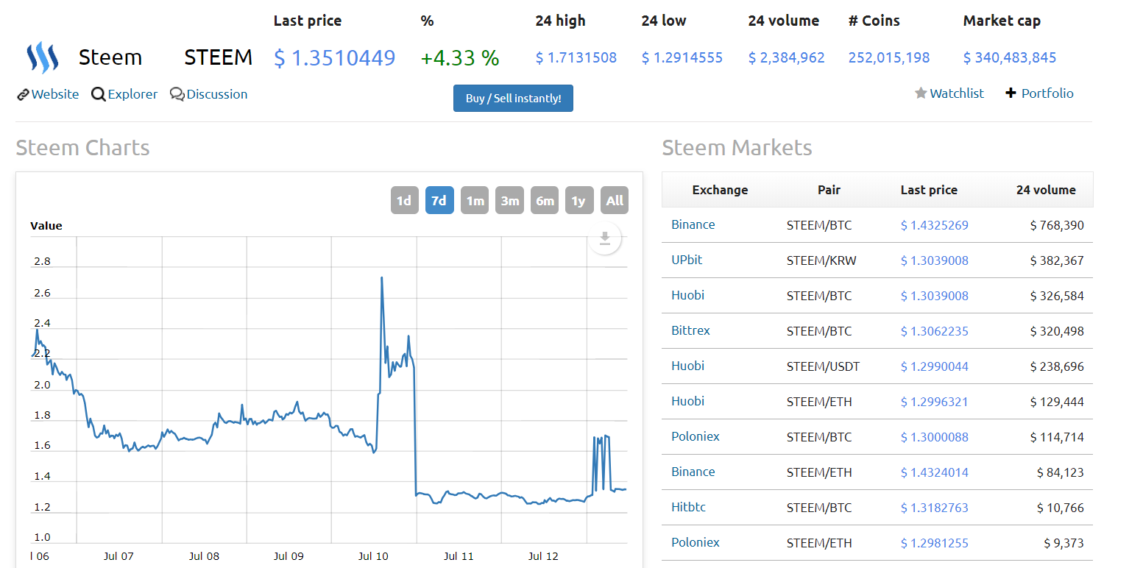Open the first Binance exchange link

point(693,224)
